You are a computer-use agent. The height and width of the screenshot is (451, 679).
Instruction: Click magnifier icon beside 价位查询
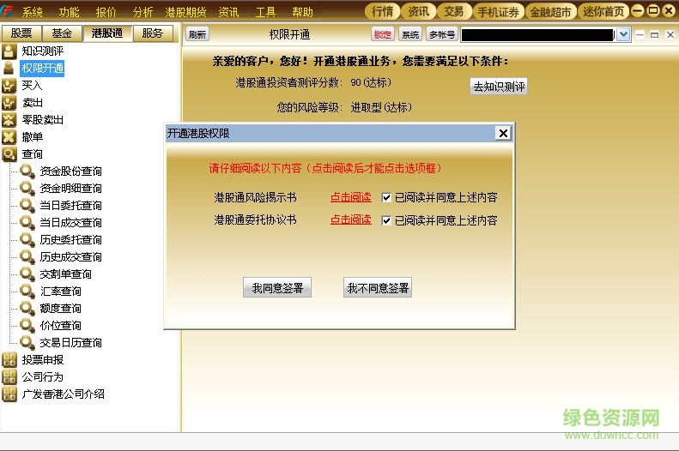coord(27,326)
